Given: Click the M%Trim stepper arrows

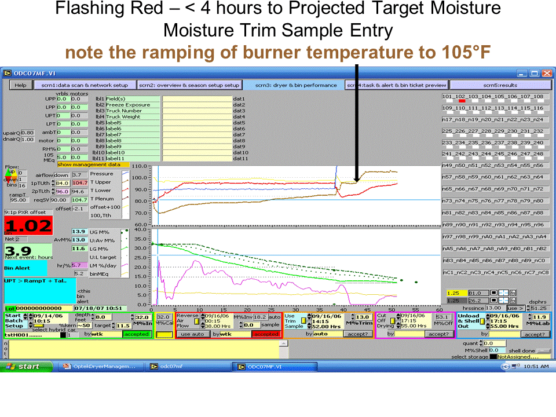Looking at the screenshot, I should 353,317.
